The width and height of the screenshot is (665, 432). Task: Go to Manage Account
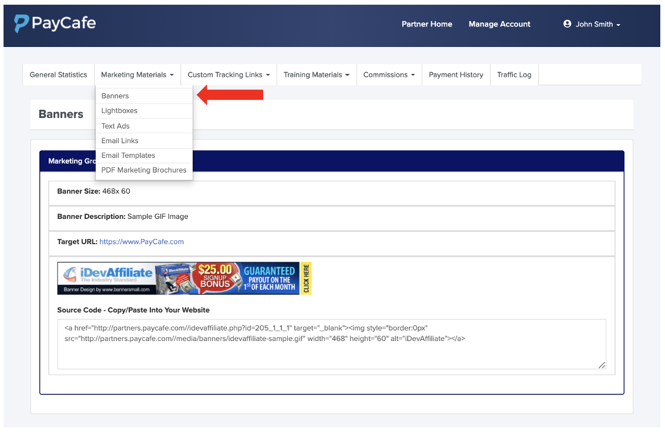499,24
